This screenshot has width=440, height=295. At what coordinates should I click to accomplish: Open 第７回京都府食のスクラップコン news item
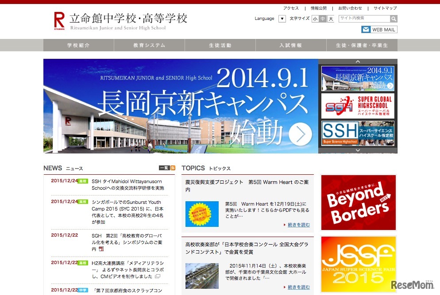(127, 291)
